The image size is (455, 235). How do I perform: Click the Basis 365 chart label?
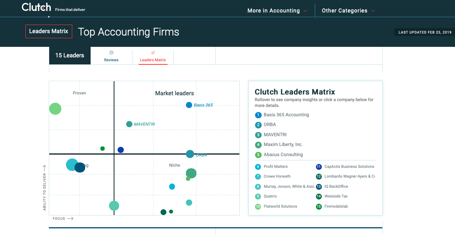pos(203,105)
